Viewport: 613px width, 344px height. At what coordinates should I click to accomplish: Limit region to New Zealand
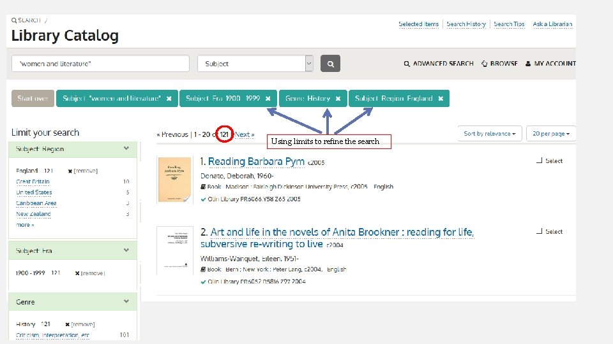[x=34, y=214]
